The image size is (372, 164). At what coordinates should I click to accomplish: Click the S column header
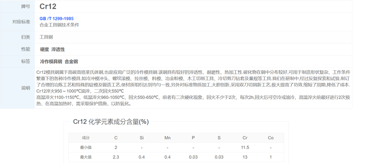(219, 138)
